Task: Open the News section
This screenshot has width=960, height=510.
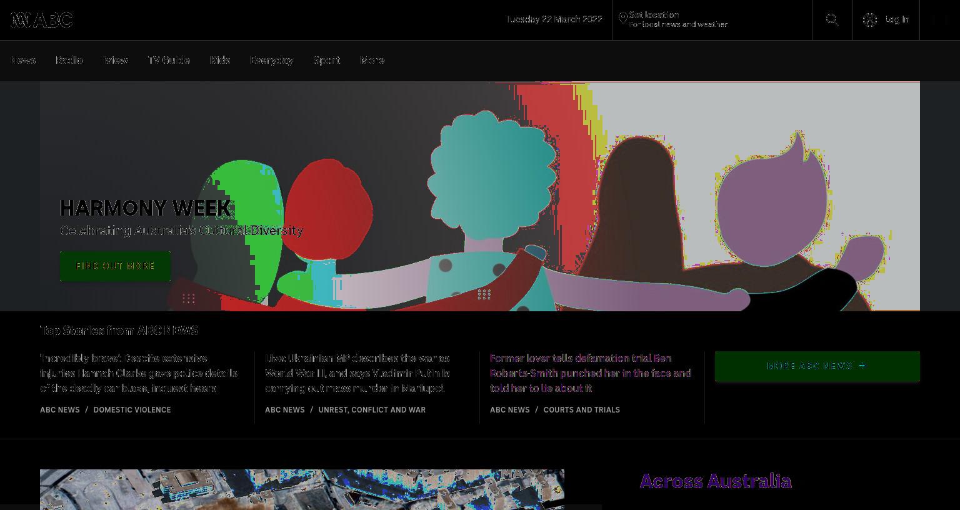Action: click(x=22, y=60)
